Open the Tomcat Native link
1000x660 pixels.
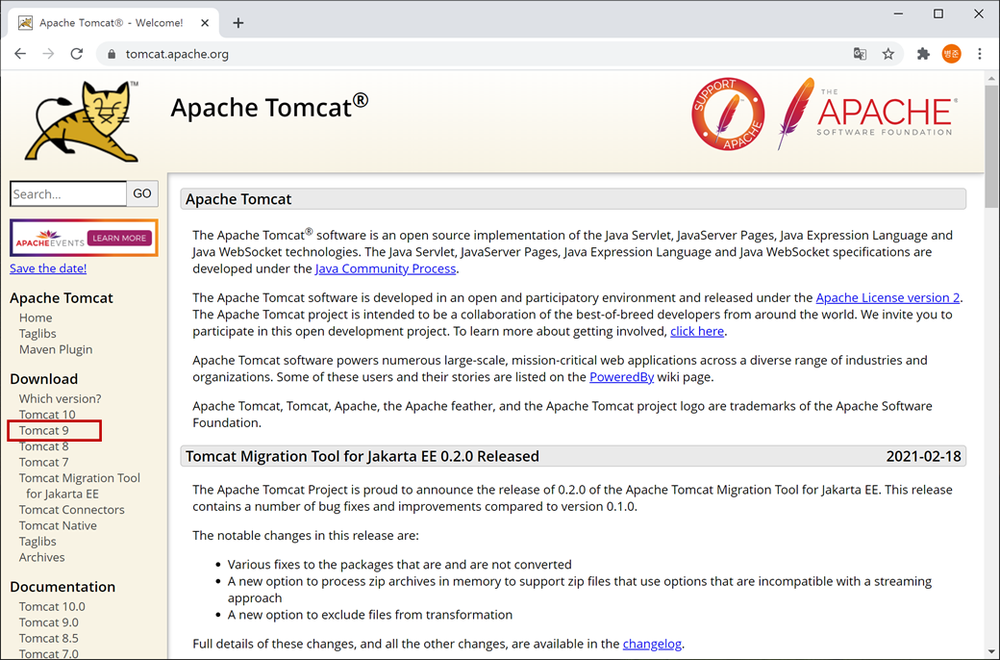(58, 526)
